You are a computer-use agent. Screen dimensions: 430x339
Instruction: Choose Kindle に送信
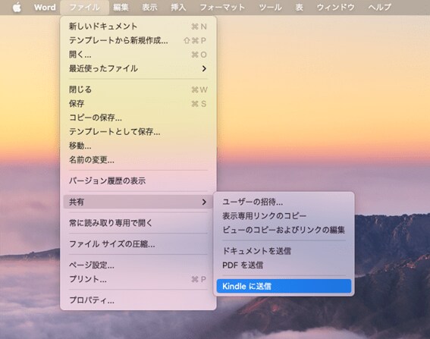tap(284, 286)
